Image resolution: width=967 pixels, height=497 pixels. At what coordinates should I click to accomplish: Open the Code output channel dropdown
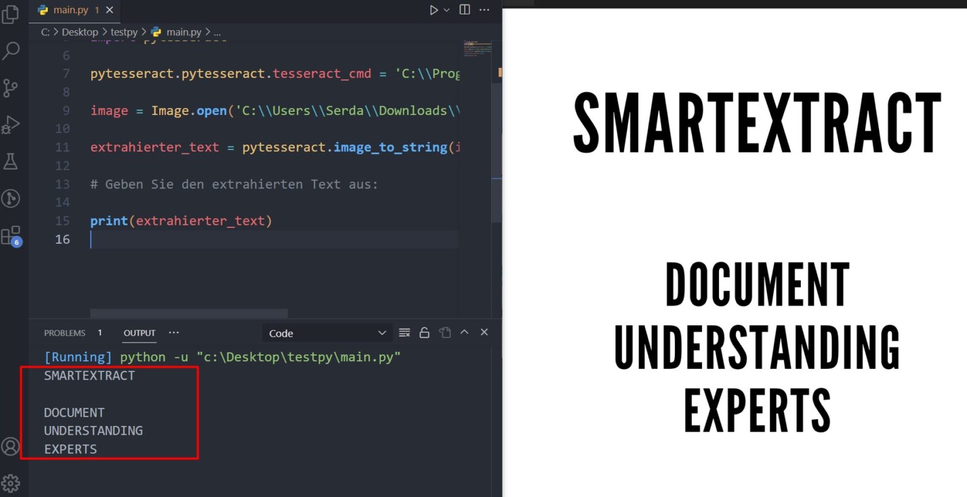(326, 333)
